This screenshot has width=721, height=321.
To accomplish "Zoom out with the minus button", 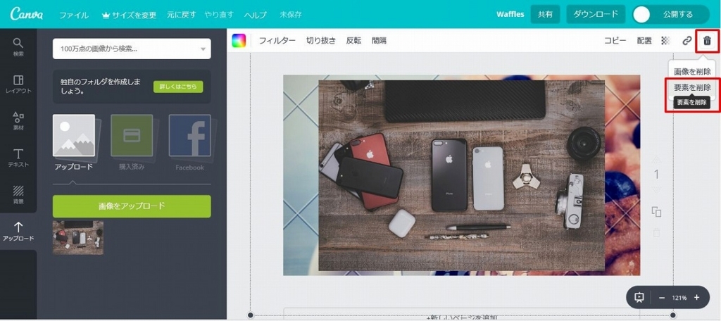I will pos(662,298).
